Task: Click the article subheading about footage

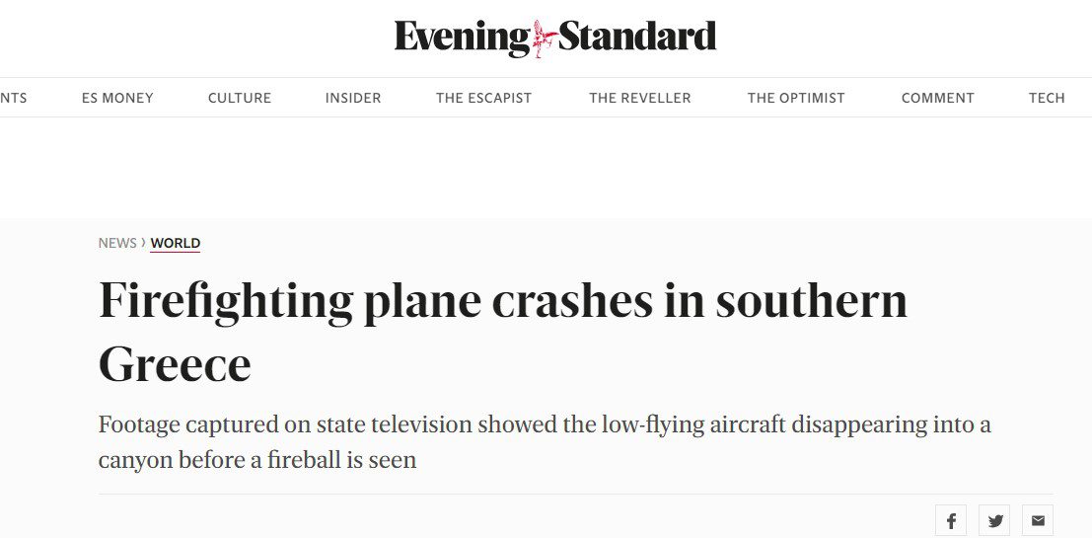Action: [x=544, y=442]
